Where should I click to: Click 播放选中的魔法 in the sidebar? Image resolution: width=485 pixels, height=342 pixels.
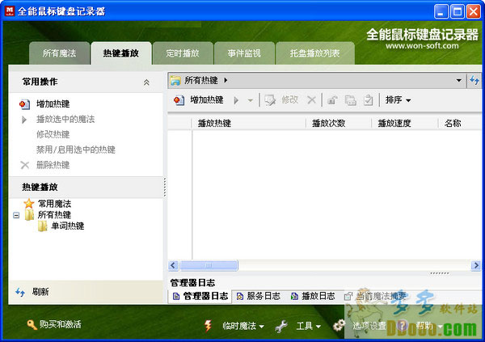point(65,119)
